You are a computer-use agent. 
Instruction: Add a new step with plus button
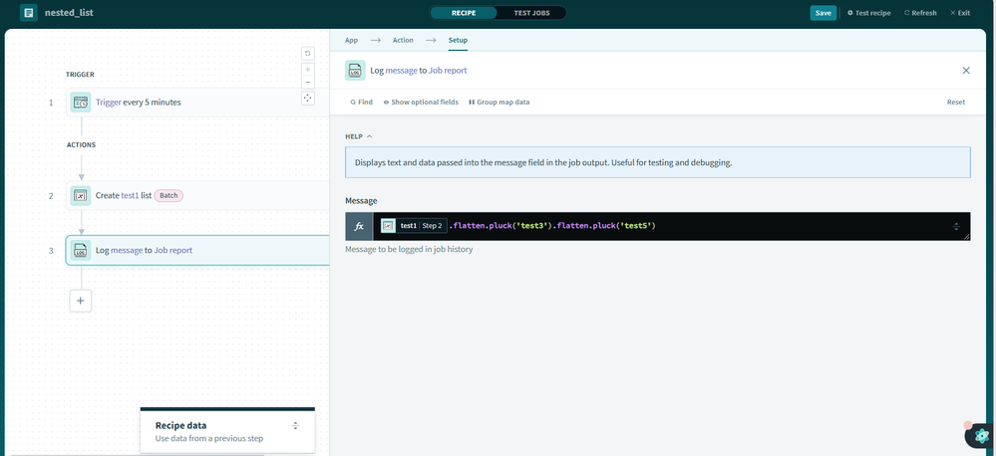tap(81, 301)
